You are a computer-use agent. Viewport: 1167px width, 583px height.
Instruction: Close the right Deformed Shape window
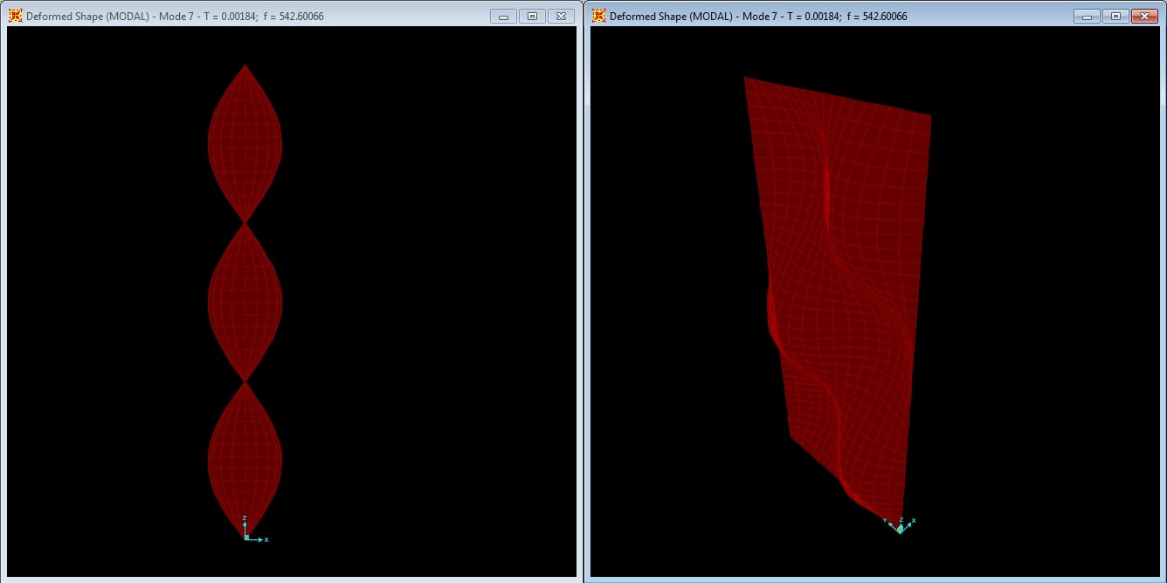(x=1144, y=16)
